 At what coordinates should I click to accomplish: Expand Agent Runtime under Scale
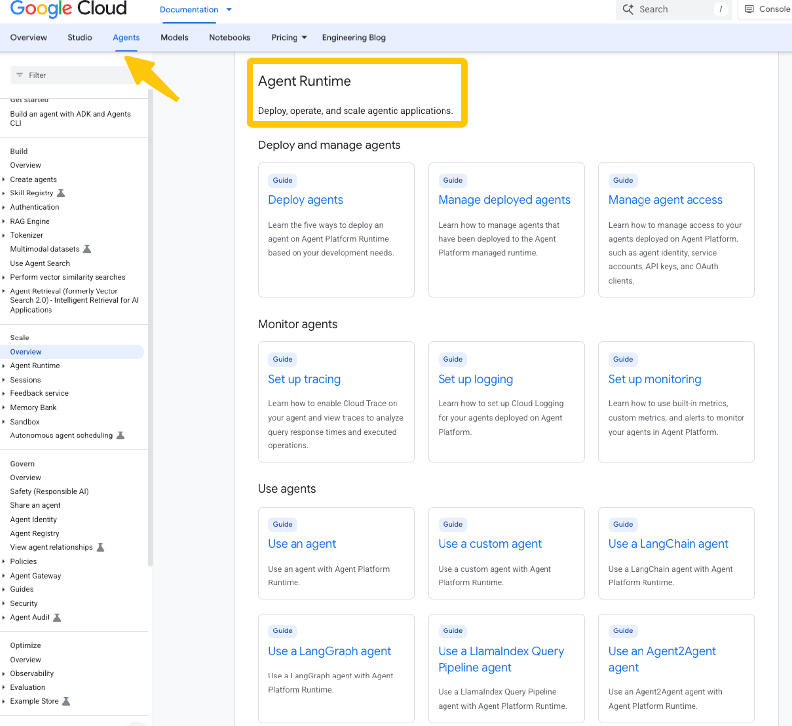coord(4,366)
